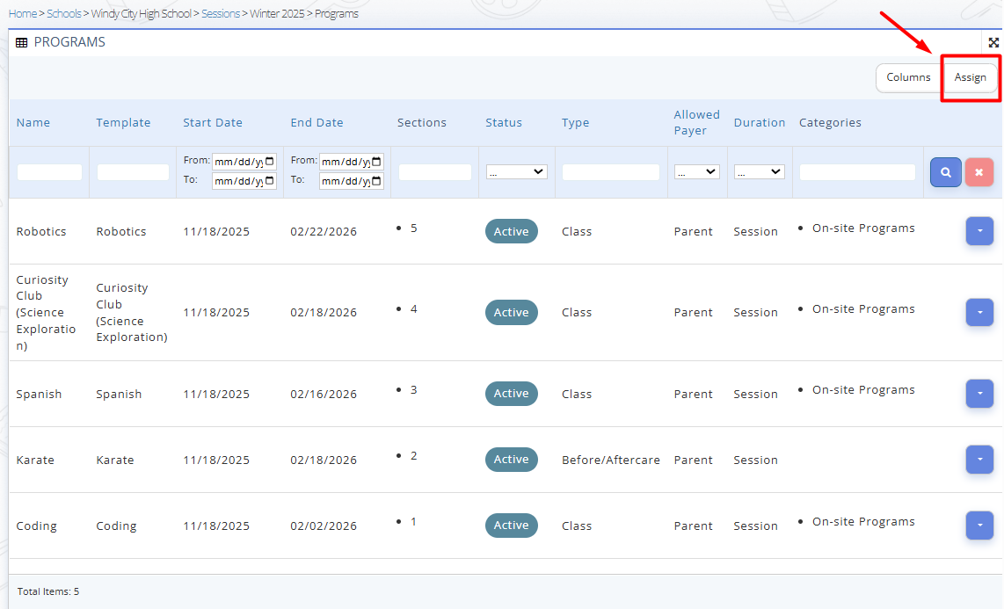Click the Start Date From date field
Image resolution: width=1004 pixels, height=609 pixels.
244,162
